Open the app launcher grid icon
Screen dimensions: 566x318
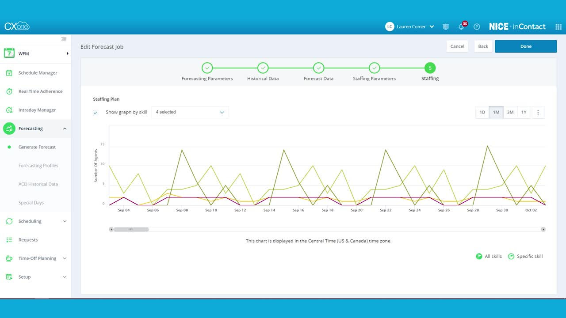coord(558,27)
